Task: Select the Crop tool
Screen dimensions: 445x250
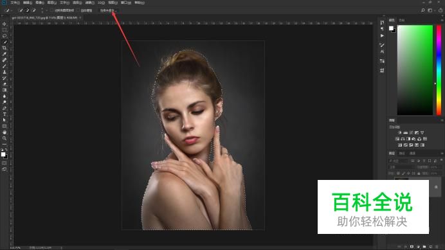Action: click(5, 48)
